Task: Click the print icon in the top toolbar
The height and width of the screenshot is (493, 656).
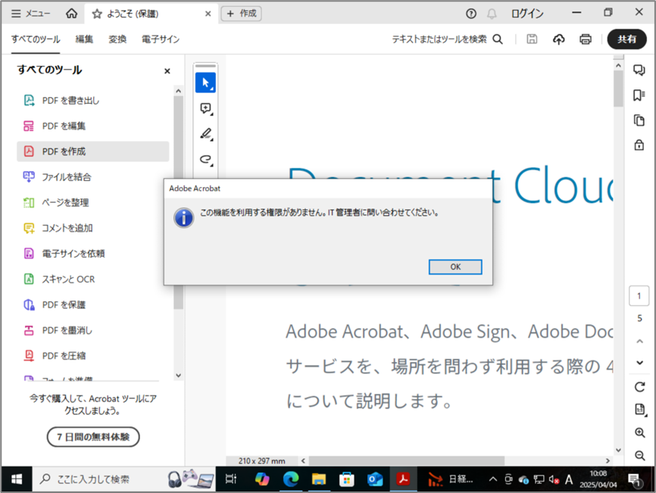Action: [586, 39]
